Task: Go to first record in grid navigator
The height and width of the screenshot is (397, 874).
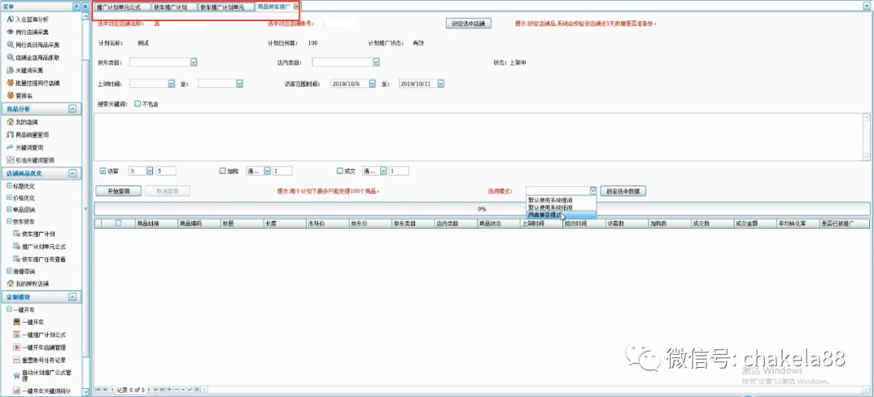Action: coord(99,389)
